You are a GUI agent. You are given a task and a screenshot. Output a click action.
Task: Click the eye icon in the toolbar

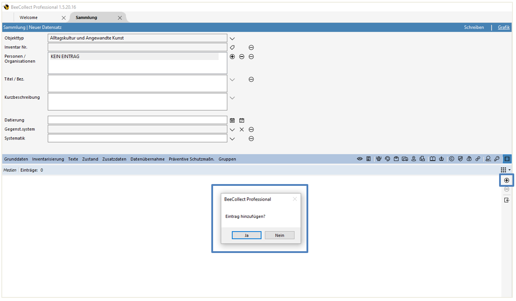coord(359,159)
